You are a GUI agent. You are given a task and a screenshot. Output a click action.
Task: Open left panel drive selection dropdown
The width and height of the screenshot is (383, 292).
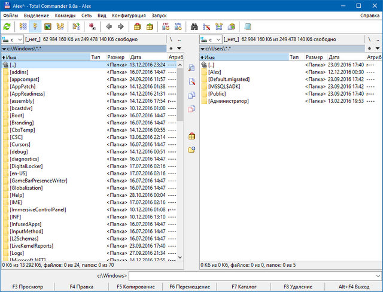[x=12, y=39]
